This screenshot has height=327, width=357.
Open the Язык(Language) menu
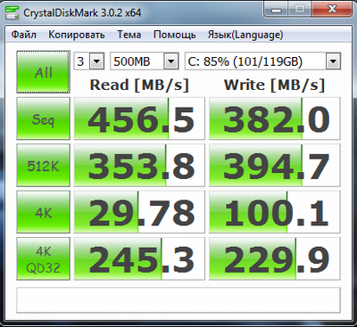pos(245,35)
